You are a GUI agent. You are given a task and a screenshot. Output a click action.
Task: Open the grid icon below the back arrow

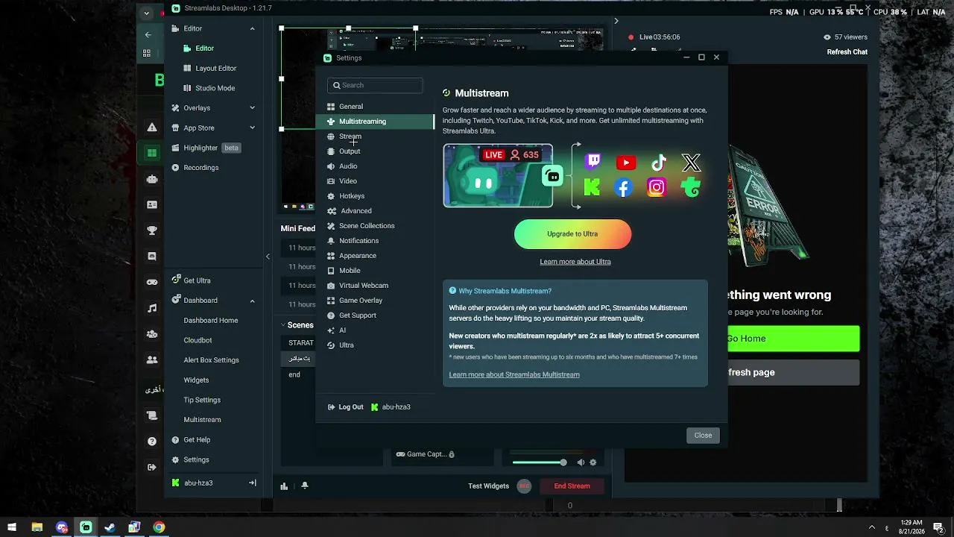(147, 54)
